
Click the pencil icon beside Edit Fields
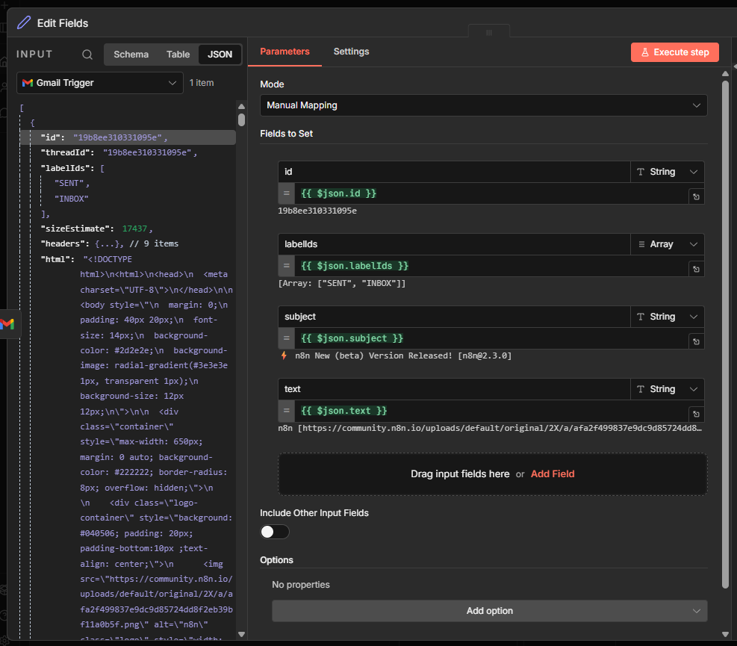[x=25, y=23]
